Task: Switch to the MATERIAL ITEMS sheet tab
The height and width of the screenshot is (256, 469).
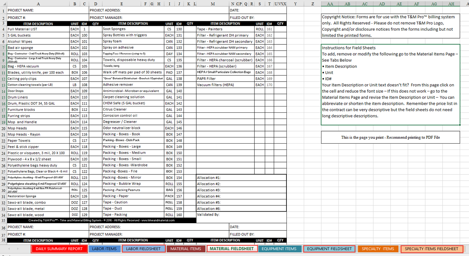Action: 185,249
